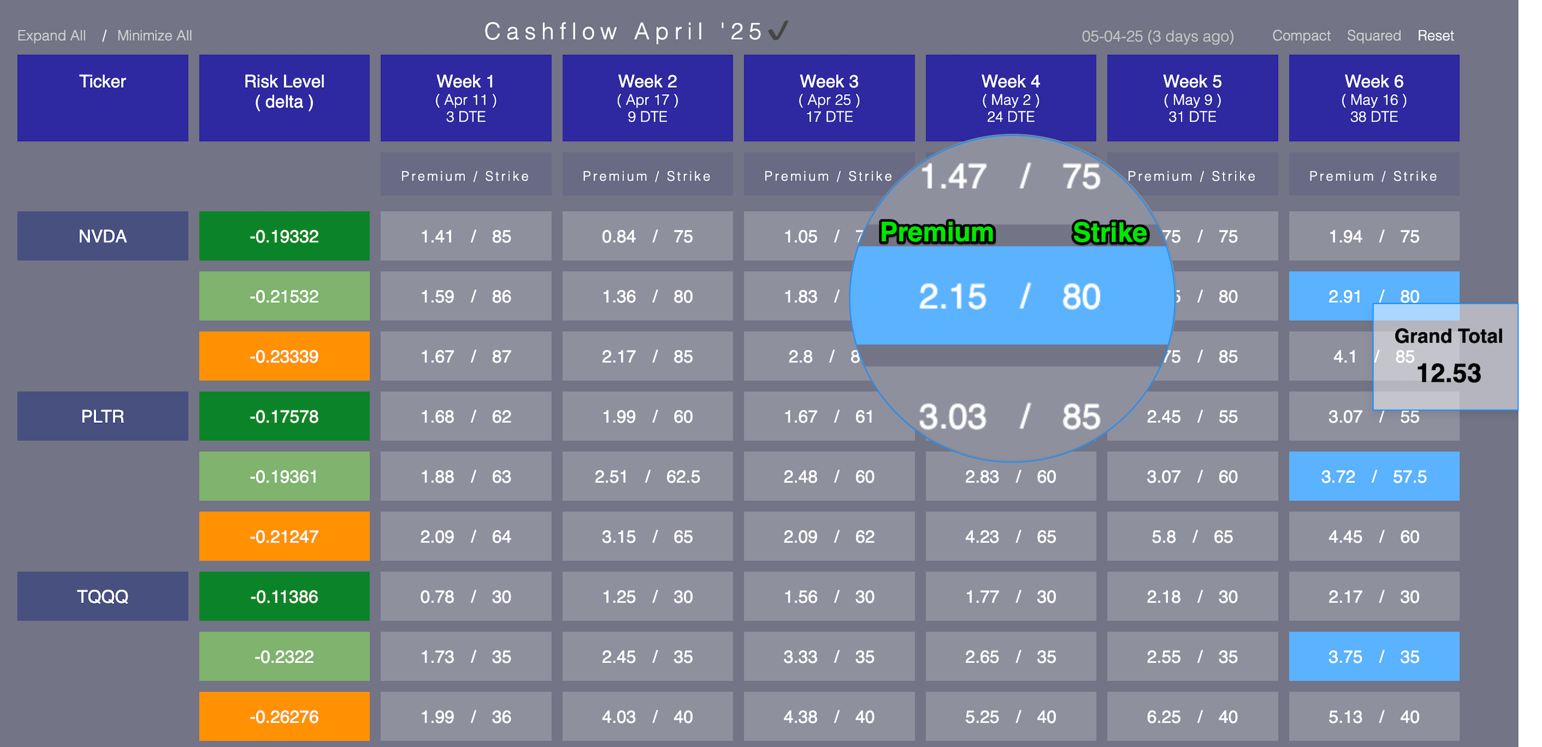Click the orange -0.23339 risk level cell
This screenshot has width=1542, height=747.
(x=284, y=357)
